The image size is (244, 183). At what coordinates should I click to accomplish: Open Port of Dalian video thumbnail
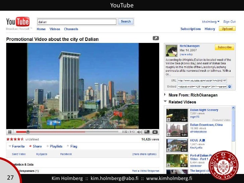[x=177, y=161]
